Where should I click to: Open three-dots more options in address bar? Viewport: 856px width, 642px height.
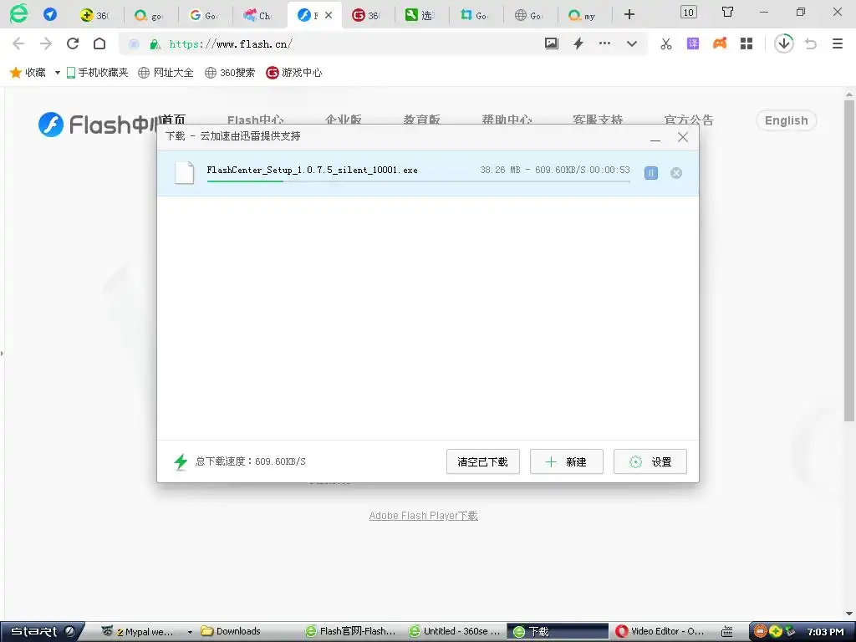coord(605,43)
